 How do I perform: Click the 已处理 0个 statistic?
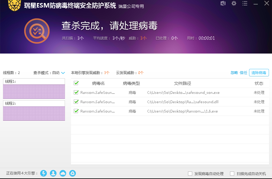pyautogui.click(x=167, y=38)
